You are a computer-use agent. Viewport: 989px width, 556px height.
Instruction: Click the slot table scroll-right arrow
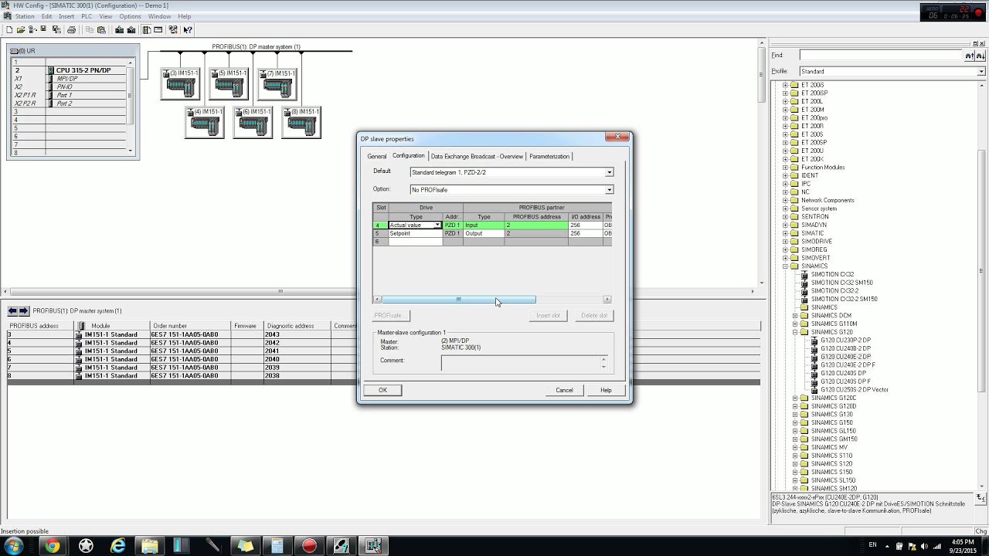click(607, 300)
